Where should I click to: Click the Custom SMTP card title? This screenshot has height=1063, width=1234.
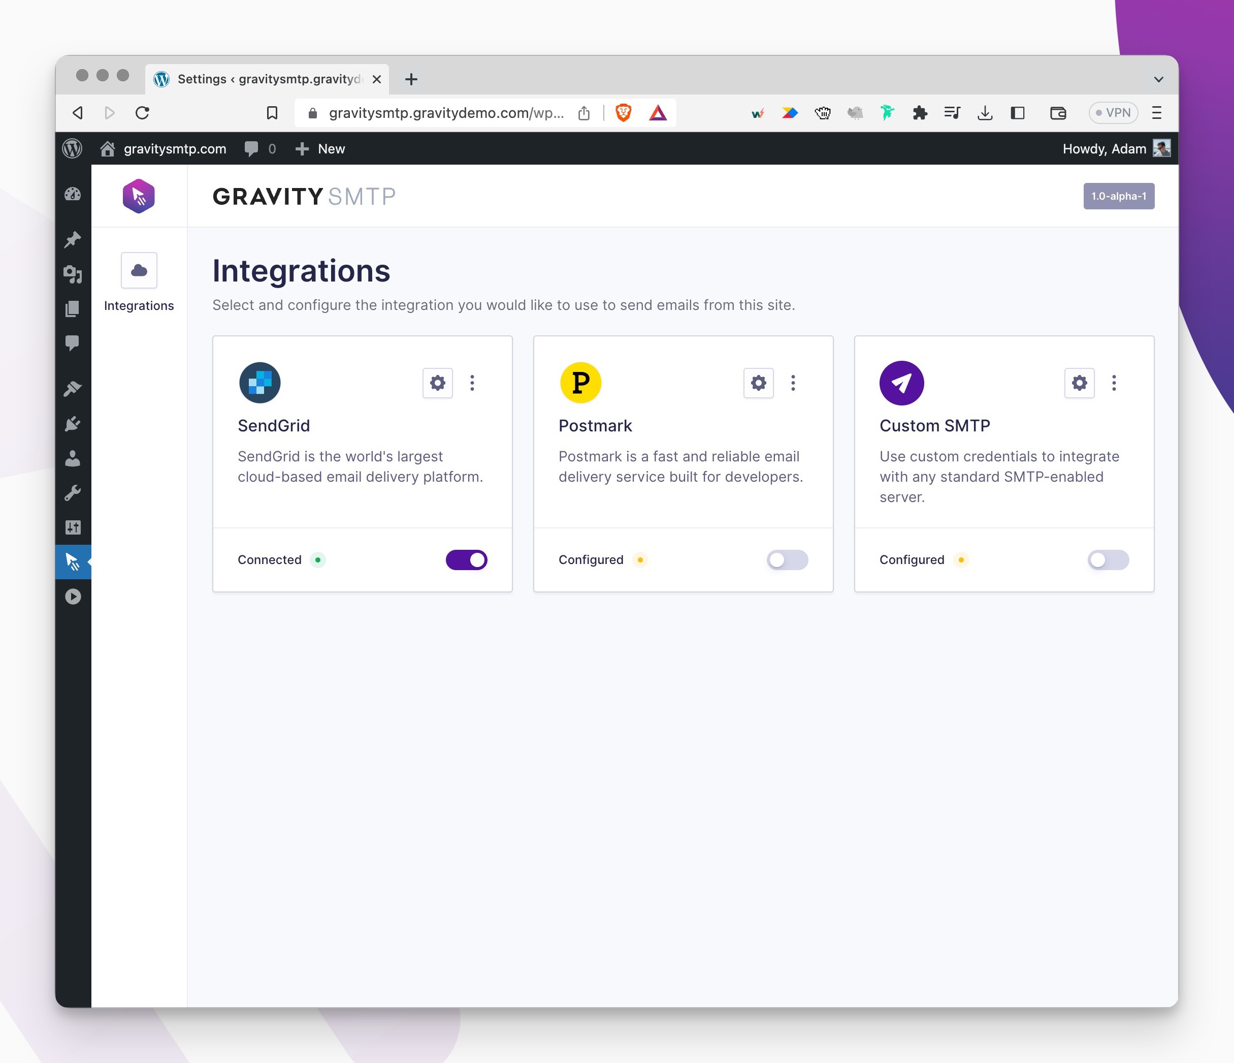[934, 425]
